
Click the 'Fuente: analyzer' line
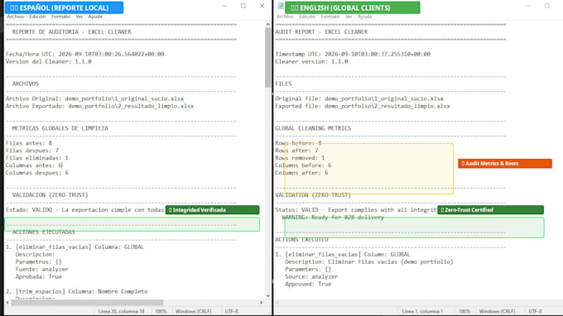[x=41, y=270]
